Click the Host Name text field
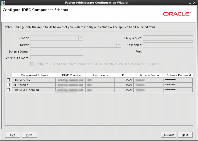198x141 pixels. tap(168, 45)
